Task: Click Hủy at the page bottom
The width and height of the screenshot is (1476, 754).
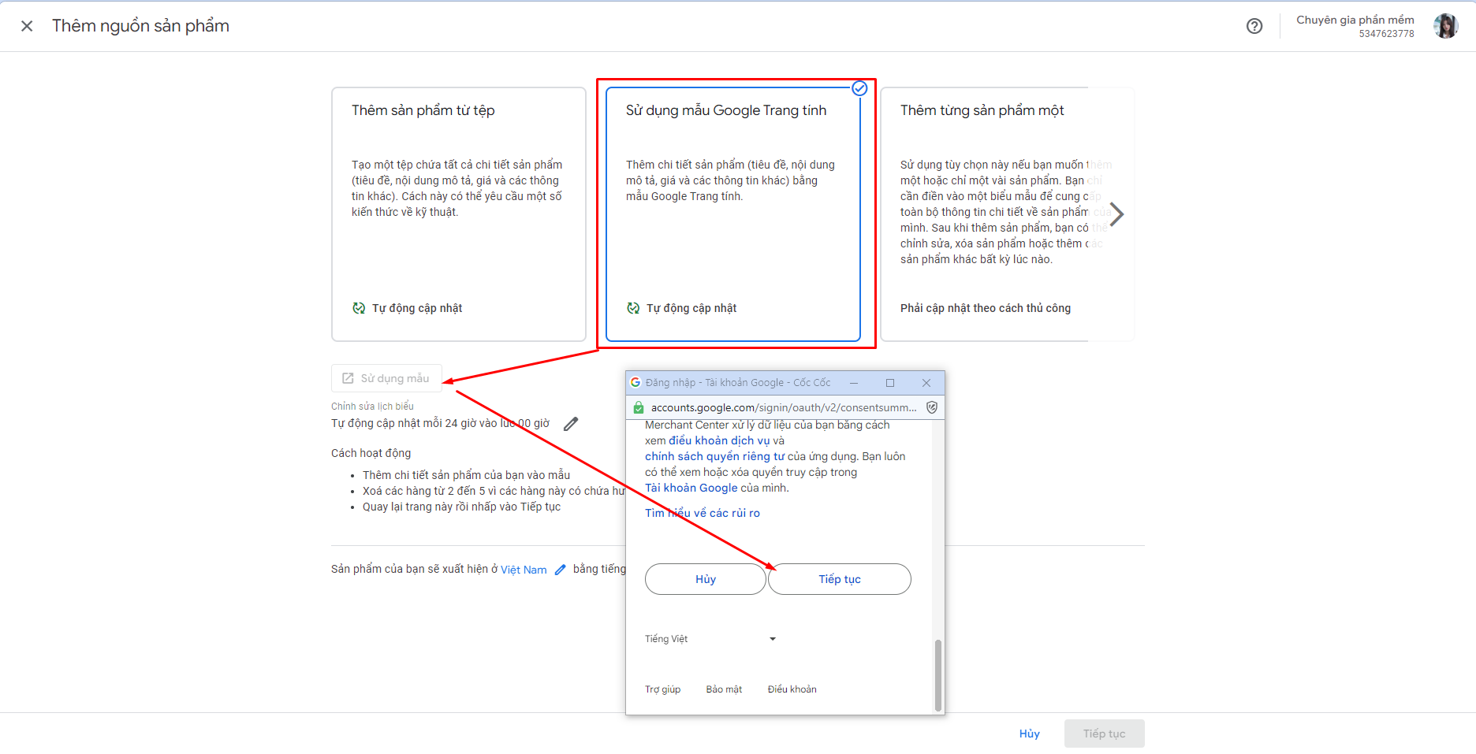Action: pos(1029,734)
